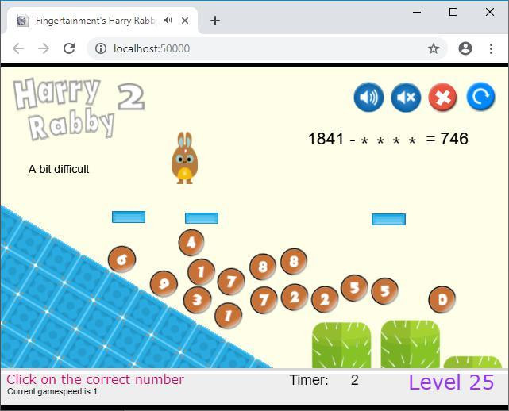This screenshot has width=509, height=411.
Task: Restart level with blue circular arrow button
Action: [480, 97]
